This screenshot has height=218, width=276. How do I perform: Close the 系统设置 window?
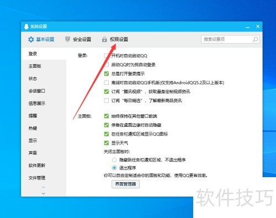point(258,26)
